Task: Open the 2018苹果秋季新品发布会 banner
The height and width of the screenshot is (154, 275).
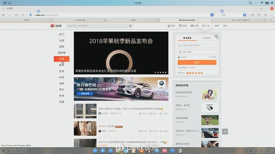Action: (x=121, y=53)
